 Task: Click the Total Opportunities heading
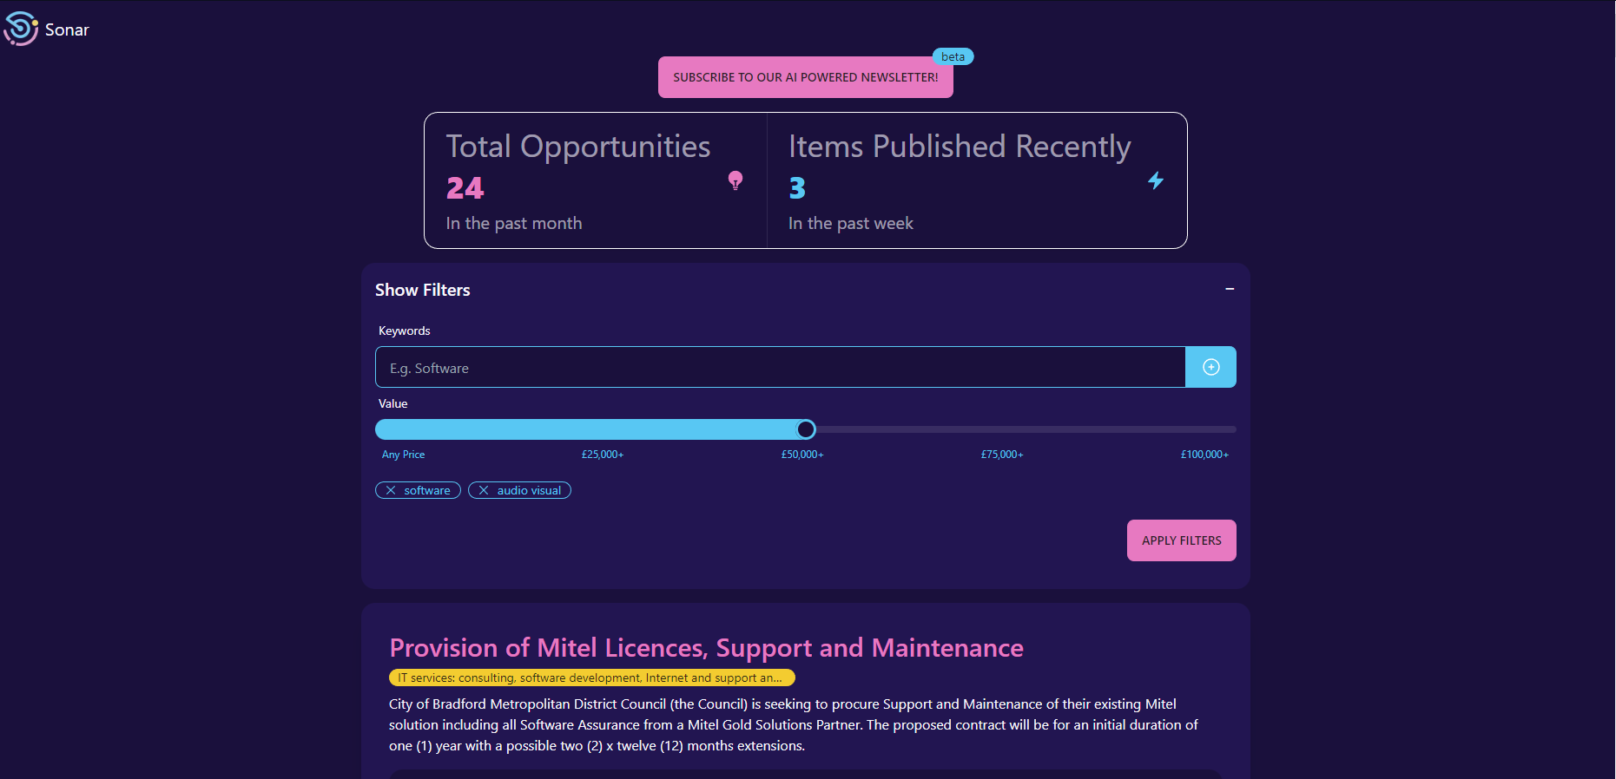pos(578,147)
